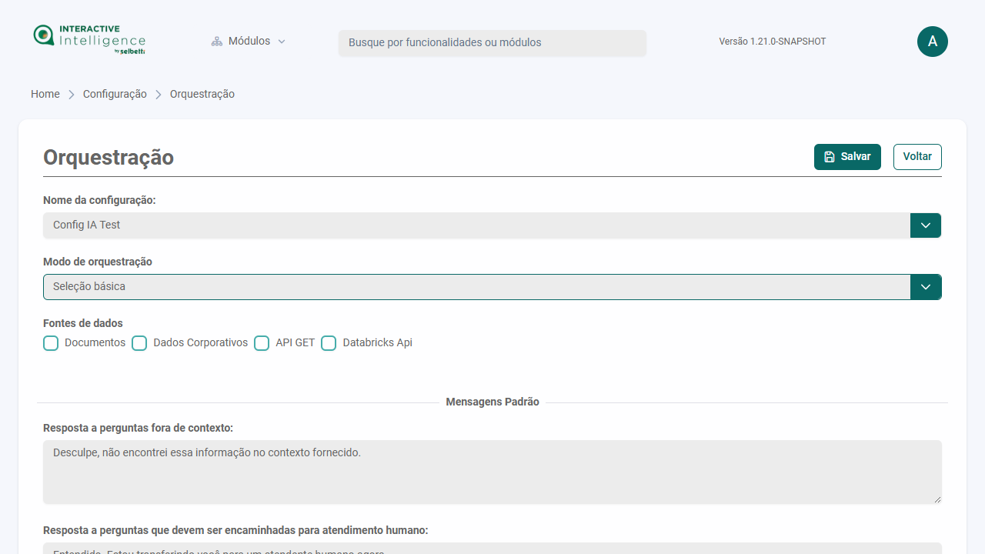Image resolution: width=985 pixels, height=554 pixels.
Task: Select the Config IA Test combo box
Action: pos(492,225)
